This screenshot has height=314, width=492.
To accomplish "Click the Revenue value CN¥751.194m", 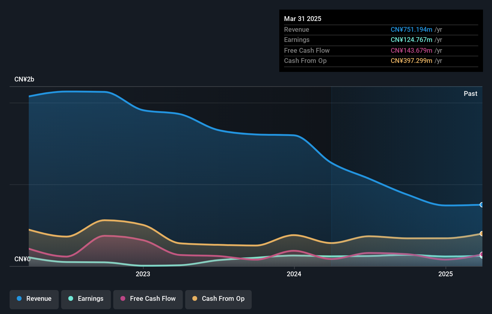I will click(411, 29).
